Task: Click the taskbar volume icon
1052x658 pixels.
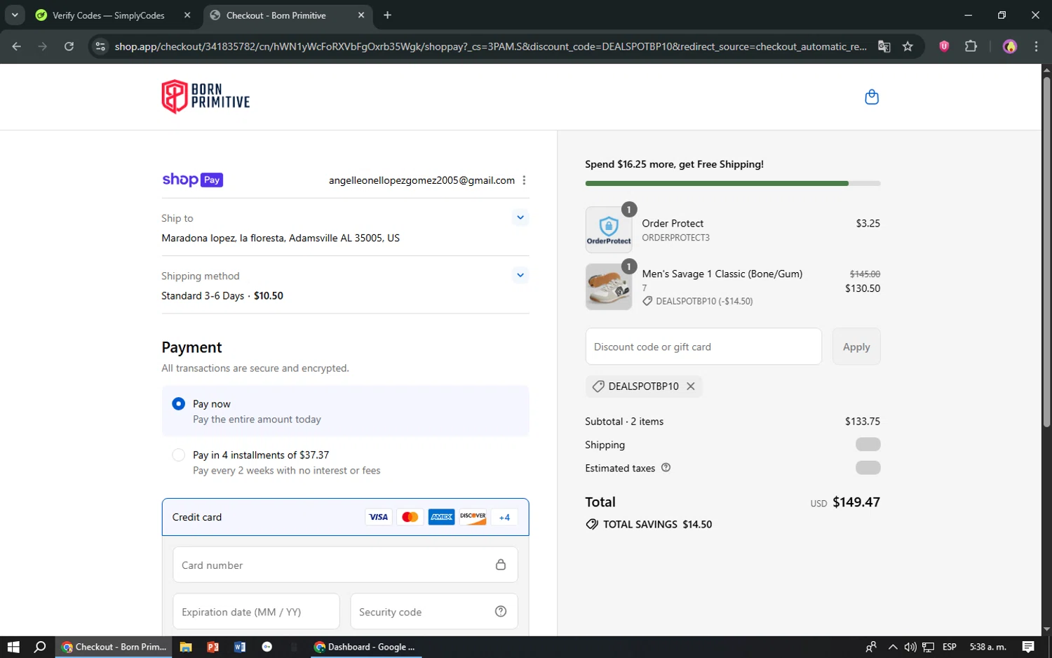Action: pyautogui.click(x=910, y=647)
